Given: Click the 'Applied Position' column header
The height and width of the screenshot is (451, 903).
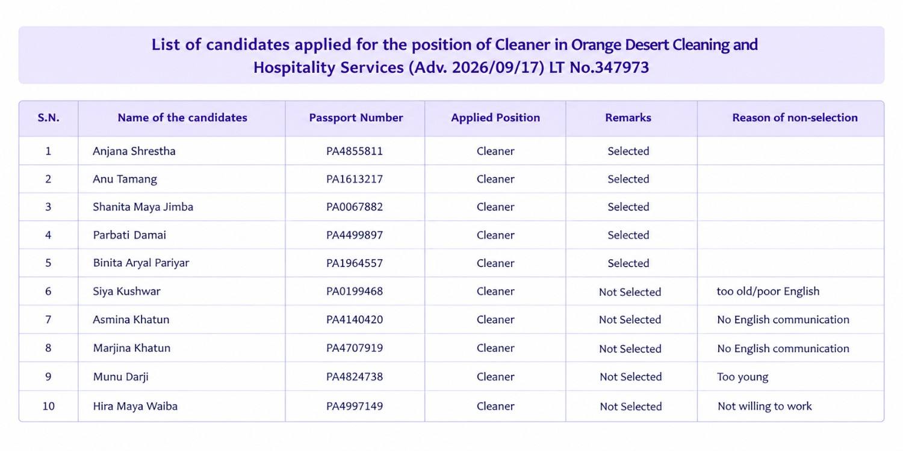Looking at the screenshot, I should (x=495, y=118).
